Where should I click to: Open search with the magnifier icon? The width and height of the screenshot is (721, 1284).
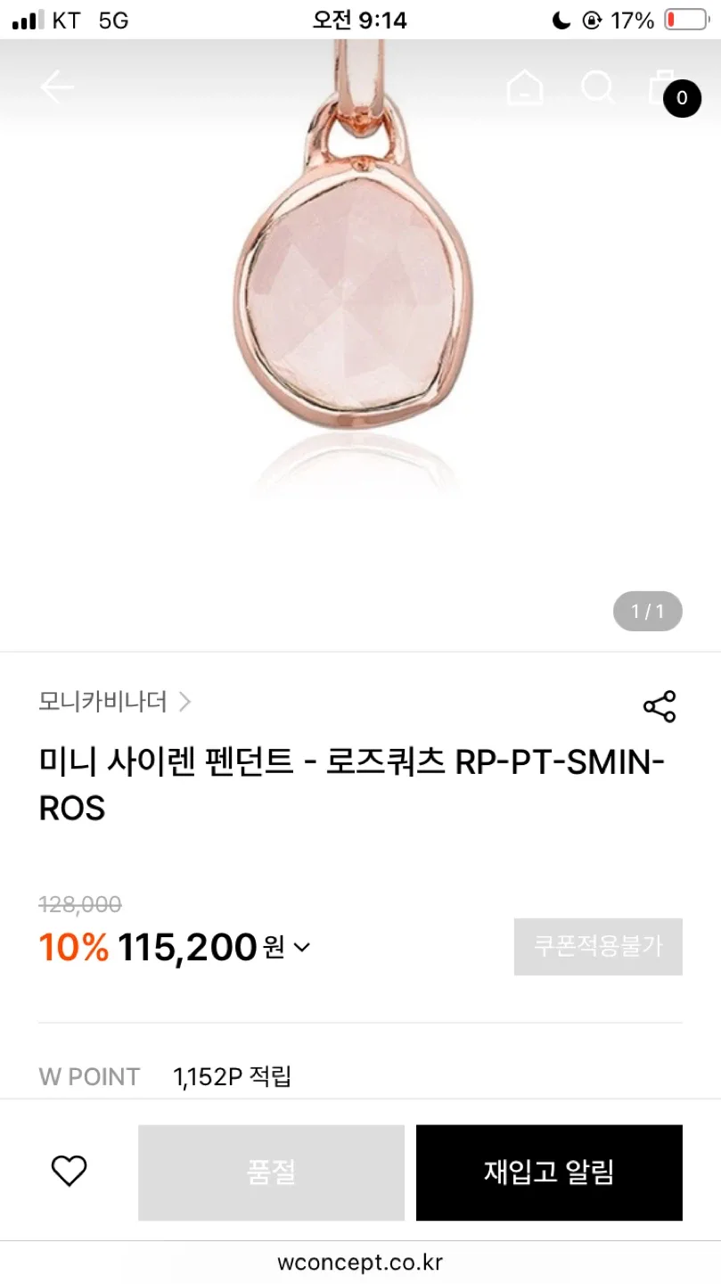point(597,87)
